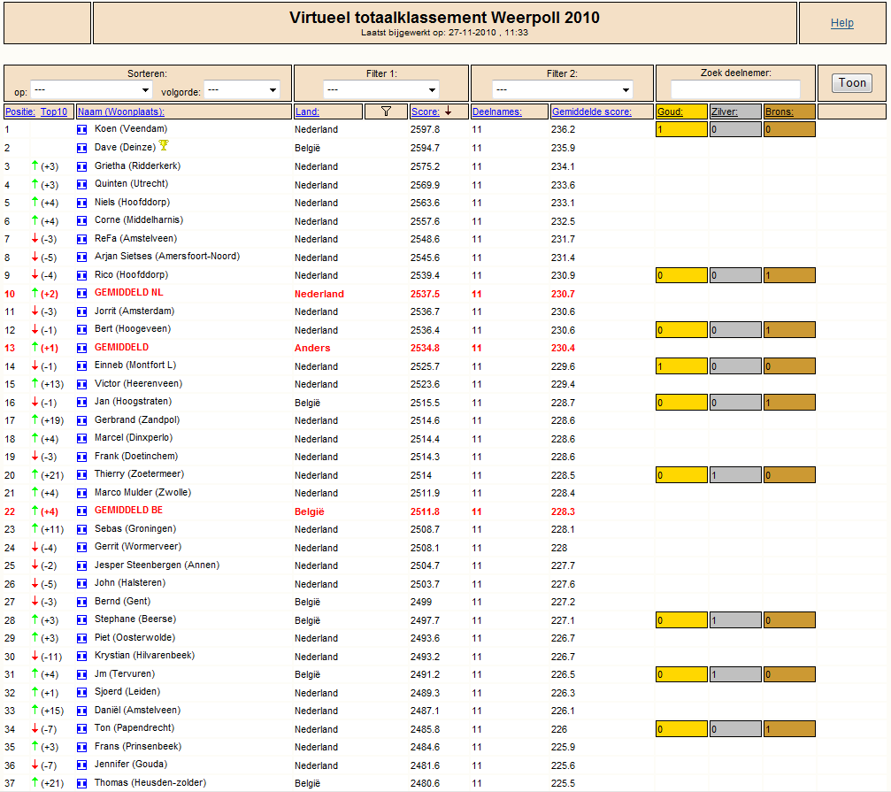Screen dimensions: 891x792
Task: Click the trophy icon next to Dave (Deinze)
Action: (x=164, y=146)
